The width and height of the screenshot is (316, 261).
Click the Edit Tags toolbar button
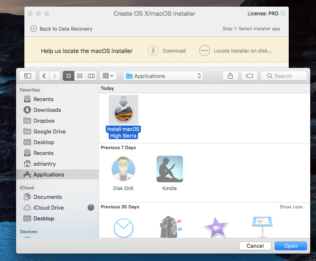[249, 76]
